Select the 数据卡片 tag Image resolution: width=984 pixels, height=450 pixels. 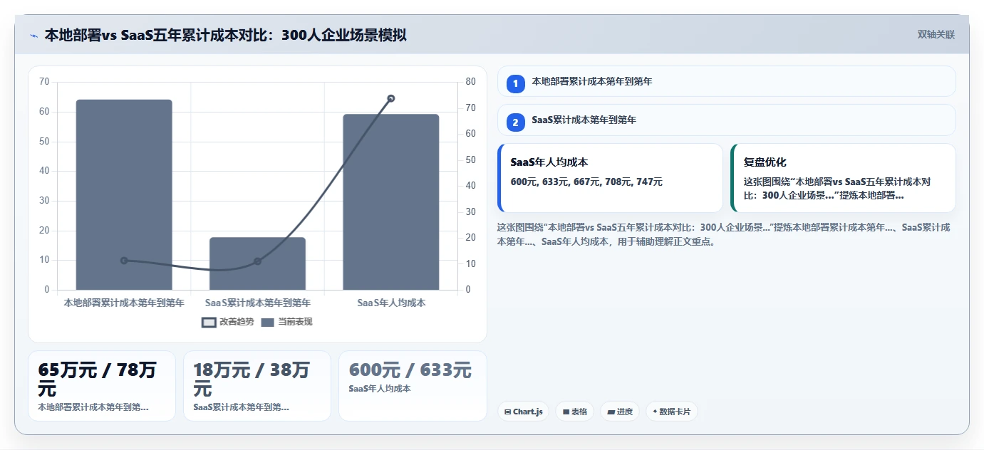tap(672, 412)
